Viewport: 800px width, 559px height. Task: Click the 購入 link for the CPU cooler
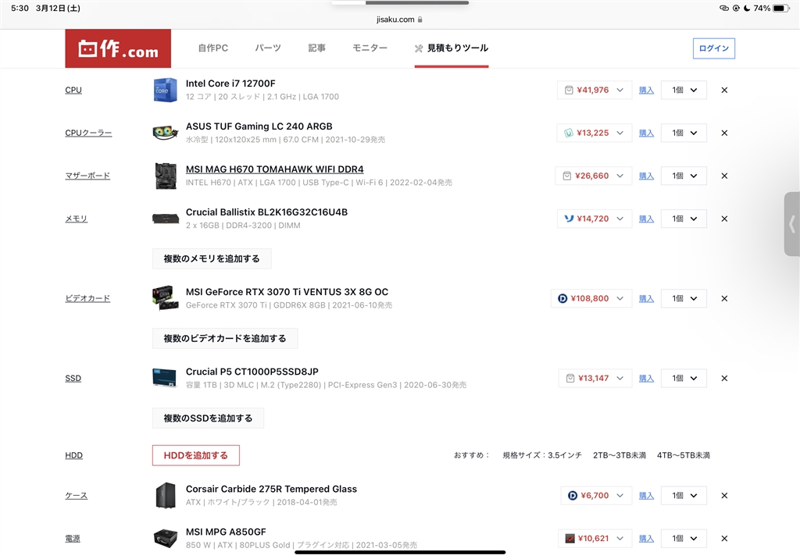pyautogui.click(x=646, y=134)
